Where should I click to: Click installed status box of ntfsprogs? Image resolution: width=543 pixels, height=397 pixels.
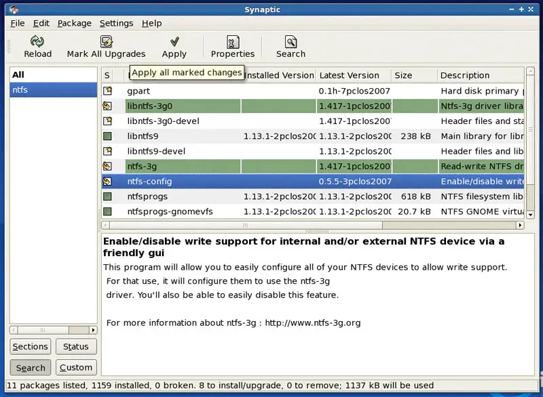click(107, 196)
